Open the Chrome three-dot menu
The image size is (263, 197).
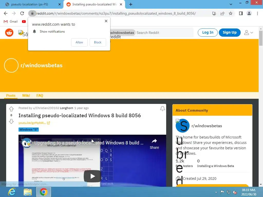(x=257, y=13)
